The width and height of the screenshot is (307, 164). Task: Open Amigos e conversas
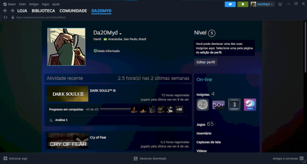tap(285, 159)
